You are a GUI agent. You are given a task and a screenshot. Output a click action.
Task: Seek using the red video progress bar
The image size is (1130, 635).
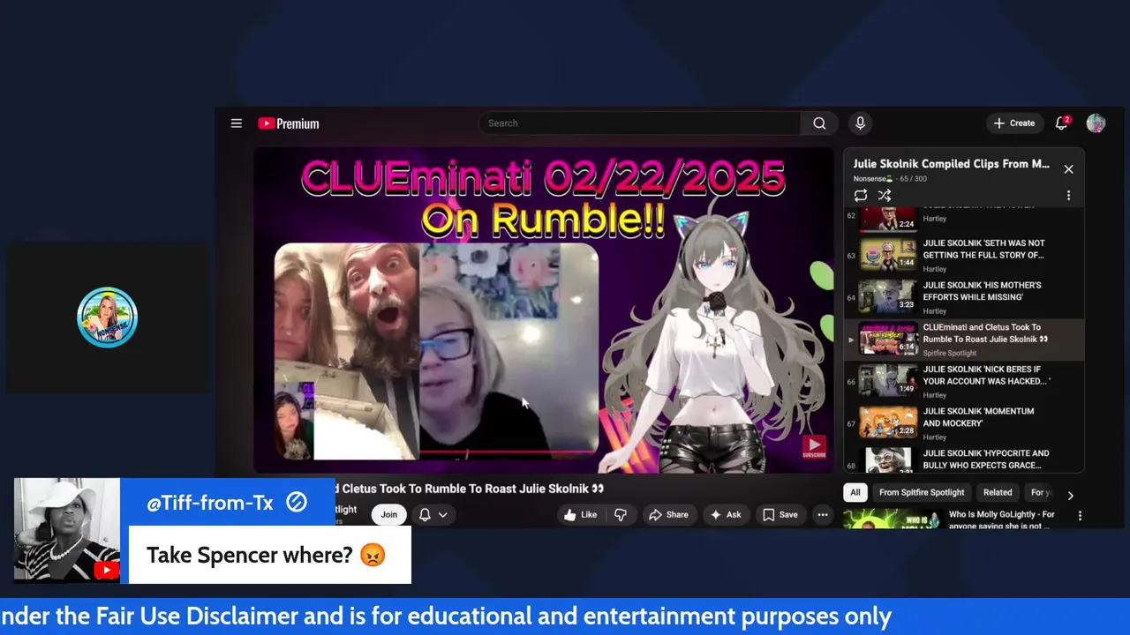pyautogui.click(x=507, y=453)
